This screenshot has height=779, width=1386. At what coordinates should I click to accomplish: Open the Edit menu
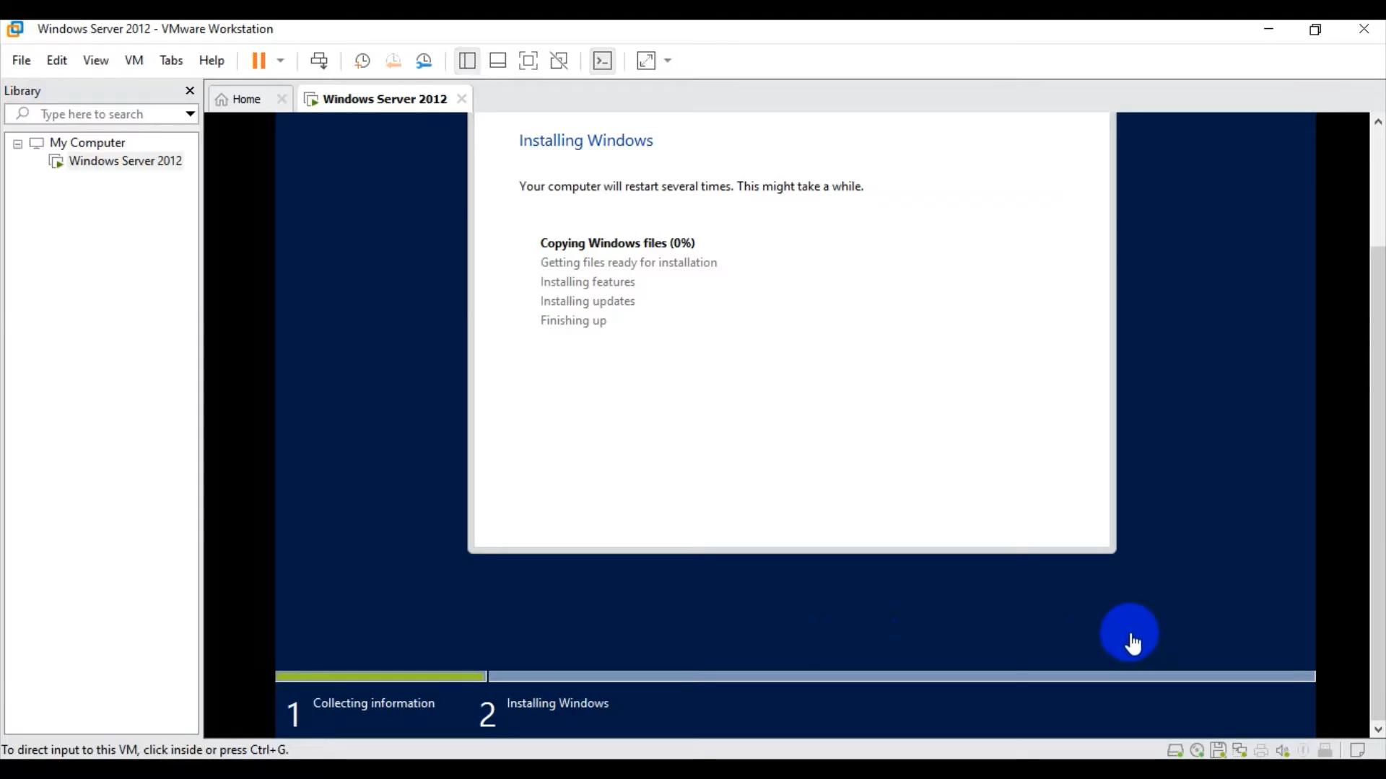coord(57,61)
